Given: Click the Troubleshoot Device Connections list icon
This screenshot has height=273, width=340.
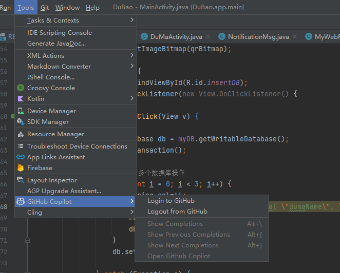Looking at the screenshot, I should tap(21, 146).
